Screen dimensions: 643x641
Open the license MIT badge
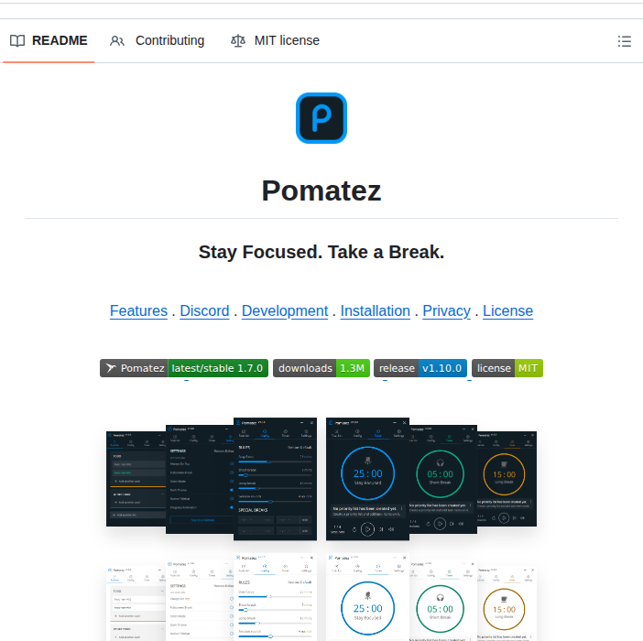[507, 368]
